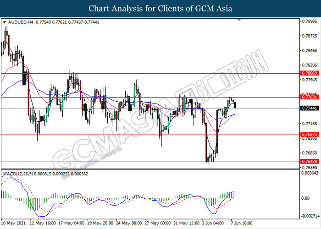Select the red 0.78060 price level label
The image size is (321, 229).
(x=310, y=73)
